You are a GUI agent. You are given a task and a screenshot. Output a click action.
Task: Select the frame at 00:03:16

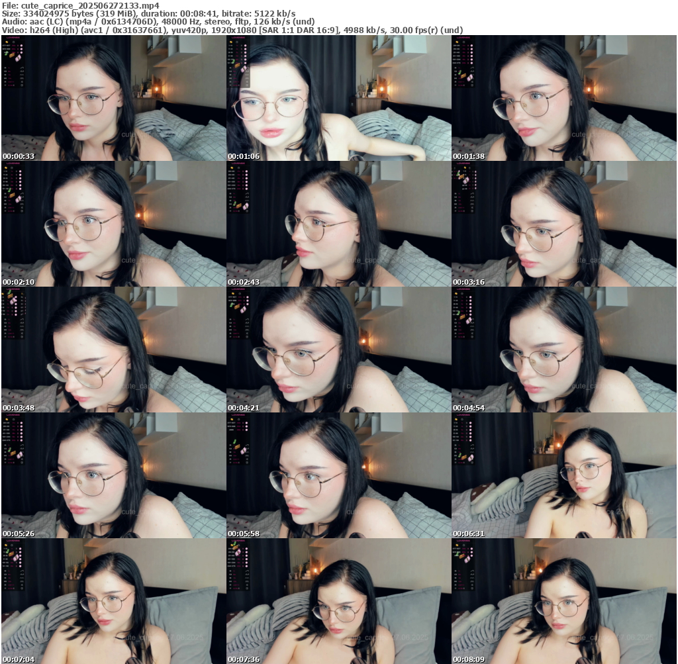click(x=564, y=224)
